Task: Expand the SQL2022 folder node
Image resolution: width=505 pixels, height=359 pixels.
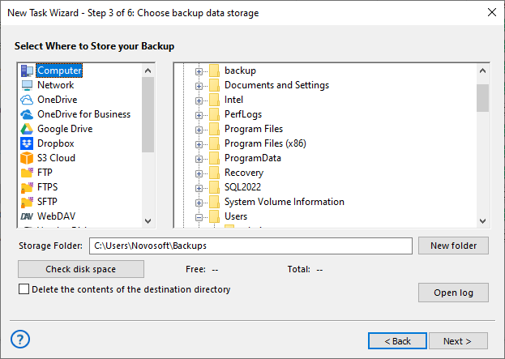Action: [199, 188]
